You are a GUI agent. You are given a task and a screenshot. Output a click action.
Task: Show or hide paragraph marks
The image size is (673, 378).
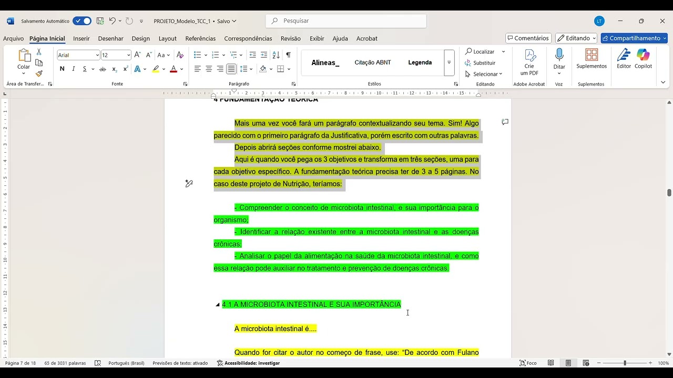288,55
